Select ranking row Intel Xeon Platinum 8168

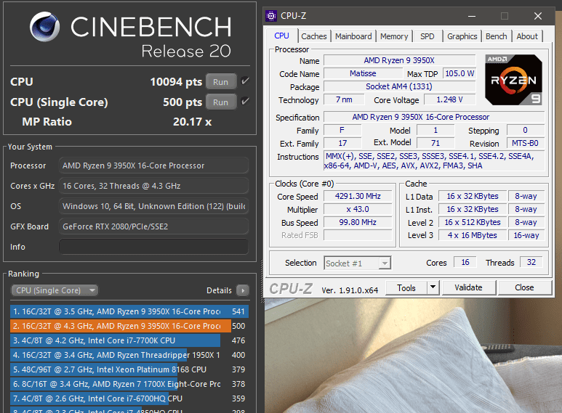129,369
